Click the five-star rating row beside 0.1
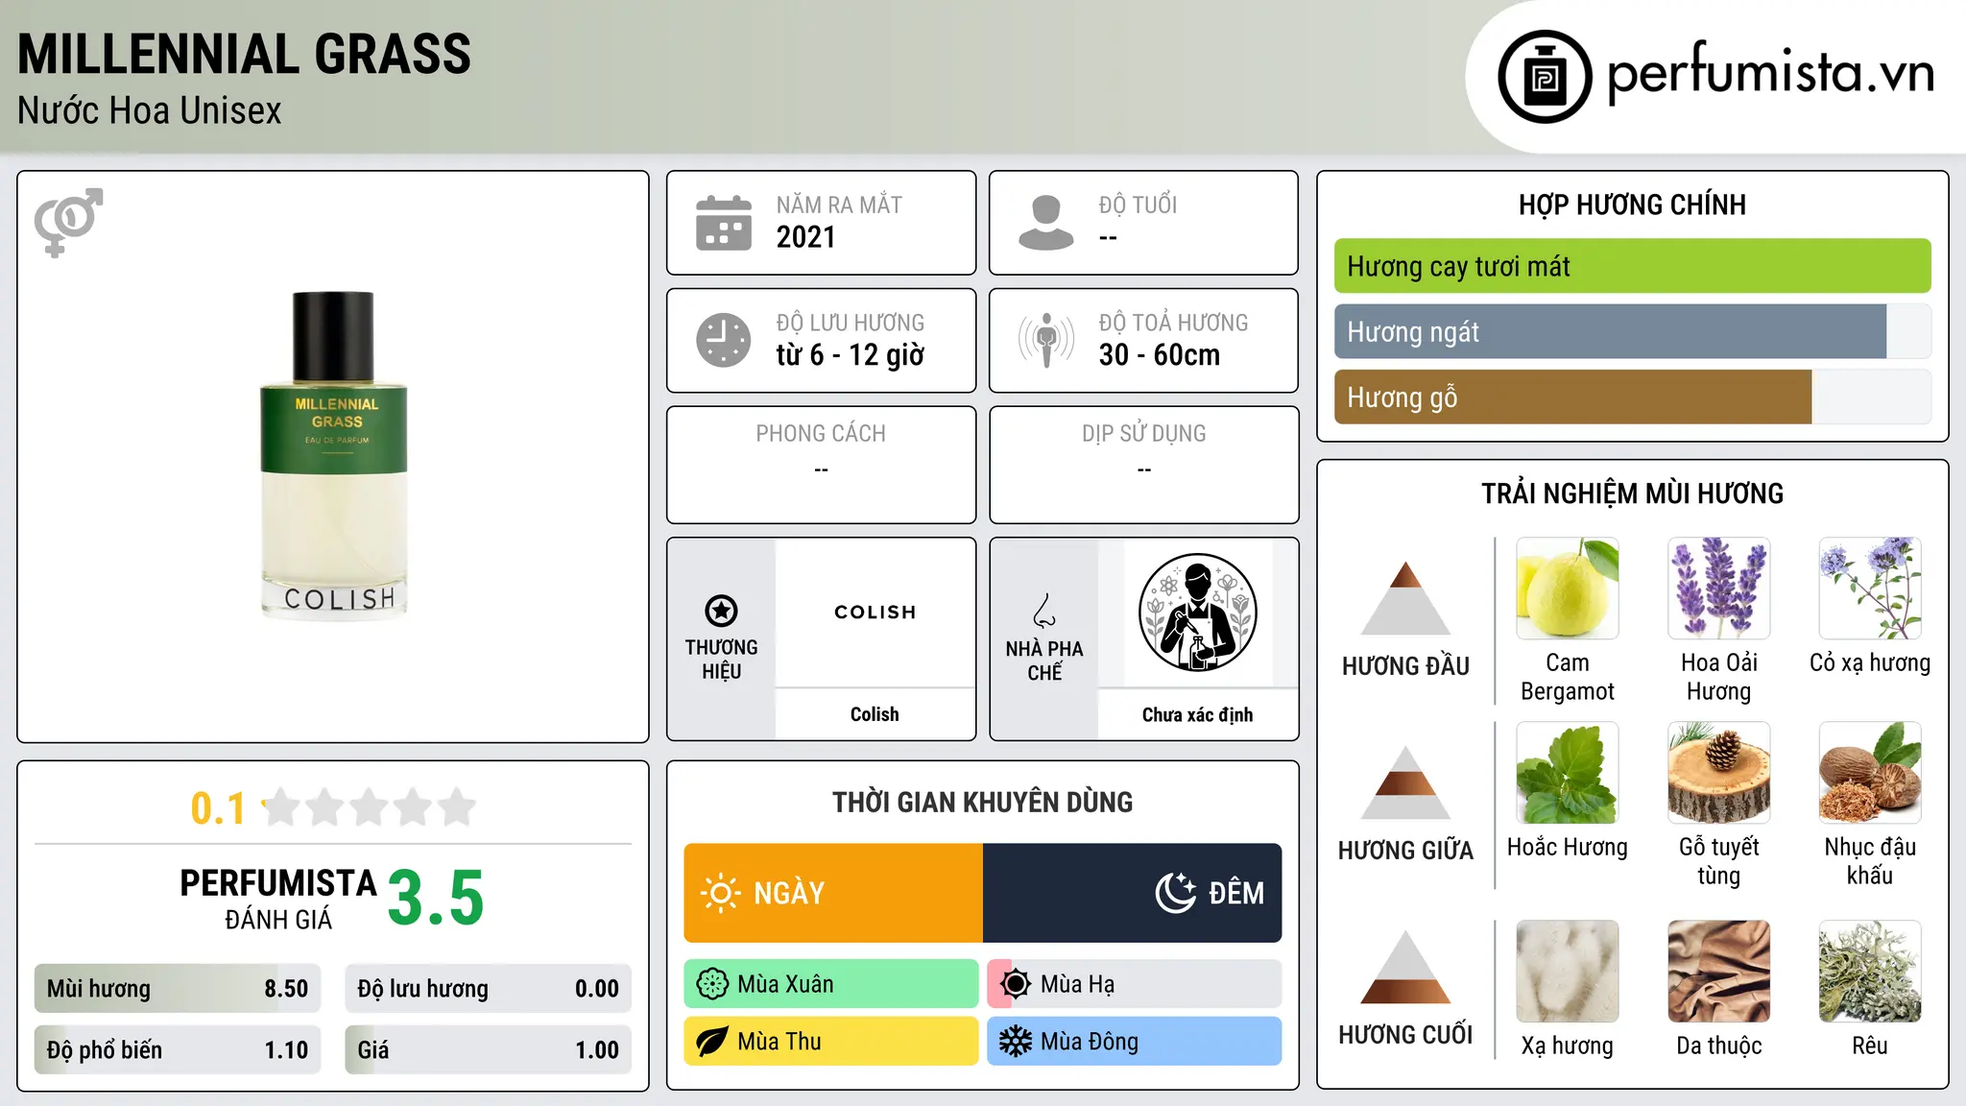The image size is (1966, 1106). (370, 807)
